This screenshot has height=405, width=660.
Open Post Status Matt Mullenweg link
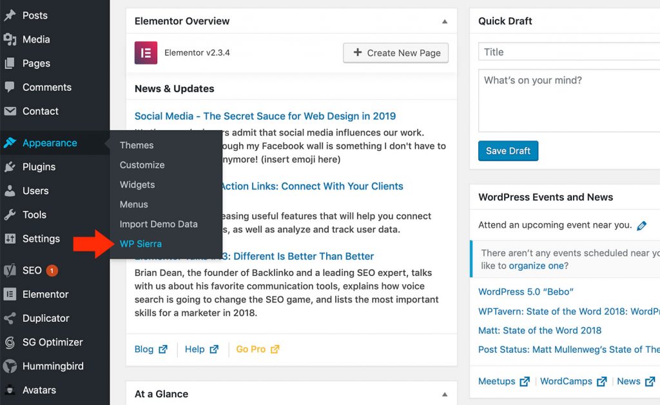point(569,350)
